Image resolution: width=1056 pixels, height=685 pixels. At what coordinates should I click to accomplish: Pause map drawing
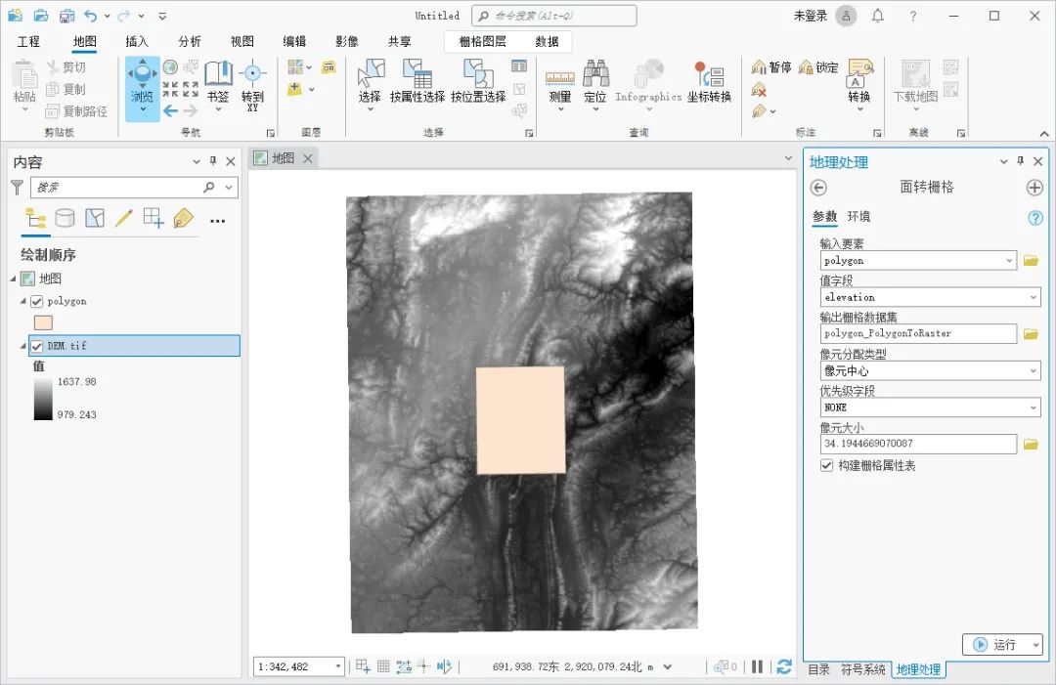click(x=758, y=666)
